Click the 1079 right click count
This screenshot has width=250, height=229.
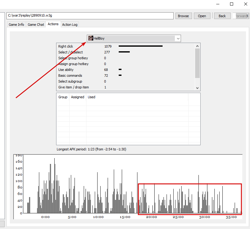point(108,46)
